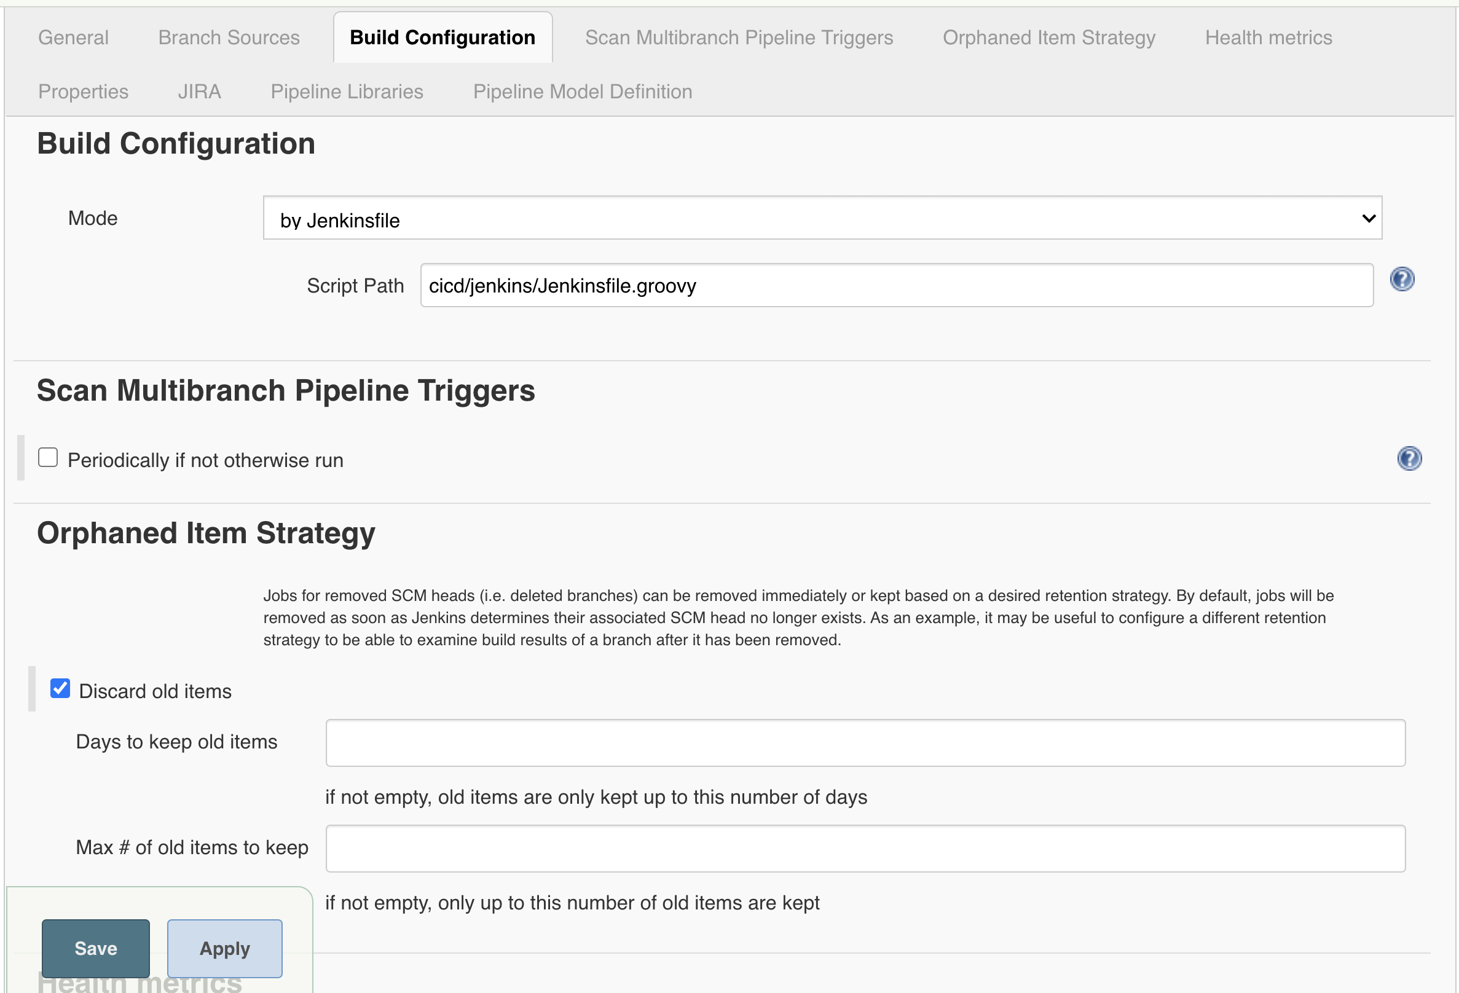The height and width of the screenshot is (993, 1459).
Task: Focus the Script Path input field
Action: (x=897, y=286)
